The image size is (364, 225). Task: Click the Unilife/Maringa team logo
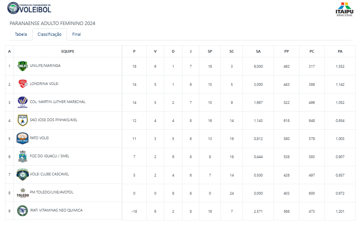click(22, 66)
